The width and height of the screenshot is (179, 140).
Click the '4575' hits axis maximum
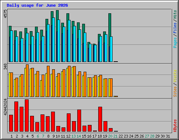[5, 14]
